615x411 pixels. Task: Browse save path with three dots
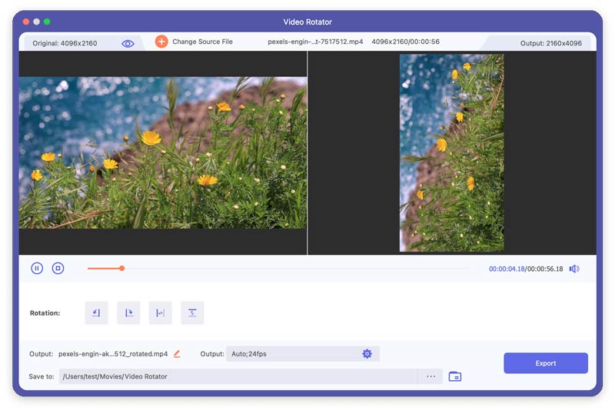[x=430, y=376]
